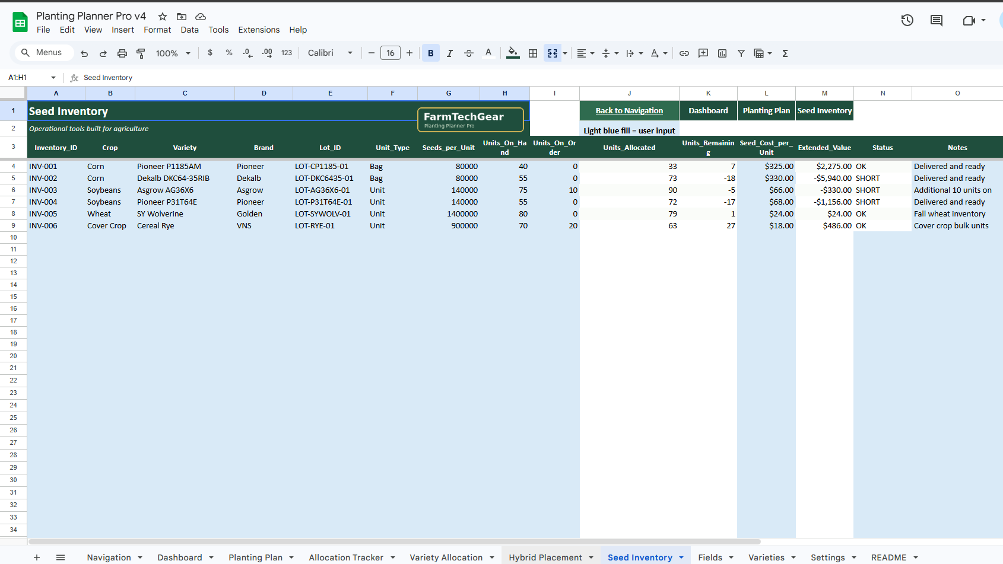Toggle strikethrough on the selection
The image size is (1003, 564).
[x=469, y=53]
